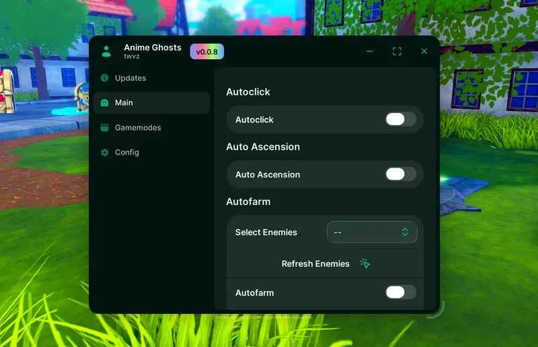Screen dimensions: 538x347
Task: Enable the Autofarm toggle
Action: (401, 293)
